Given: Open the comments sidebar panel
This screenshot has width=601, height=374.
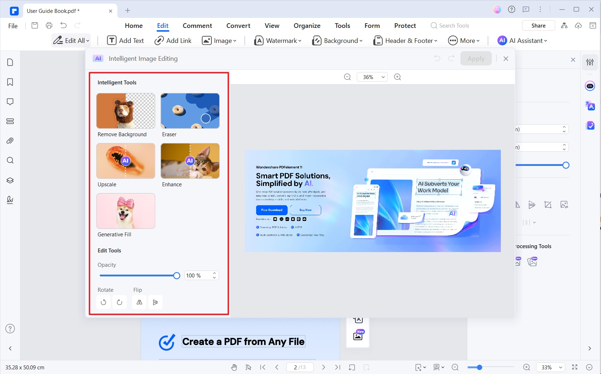Looking at the screenshot, I should pos(10,102).
